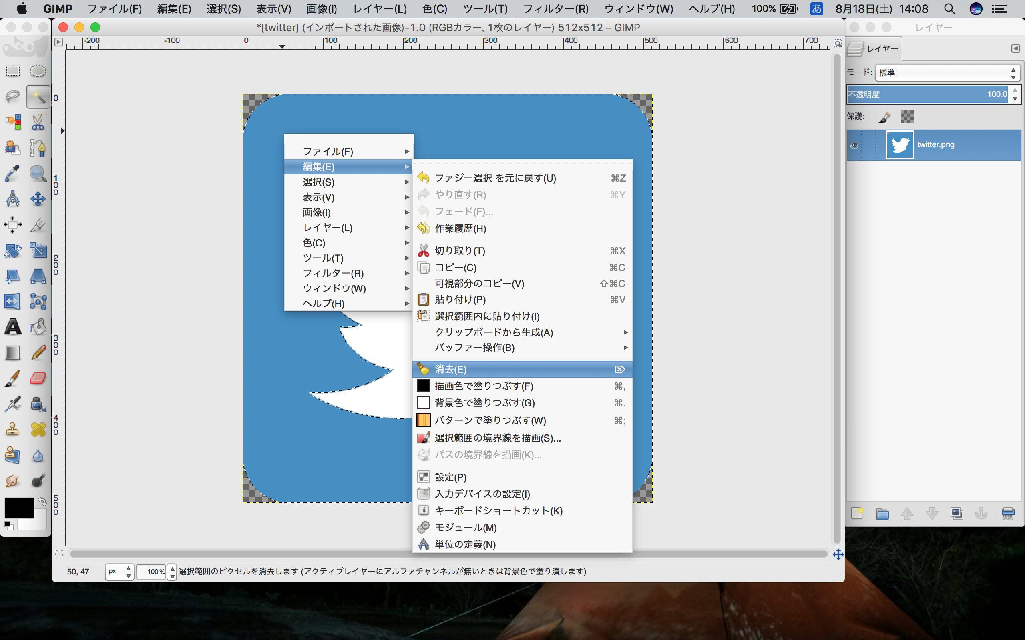Select the Text tool

point(13,327)
